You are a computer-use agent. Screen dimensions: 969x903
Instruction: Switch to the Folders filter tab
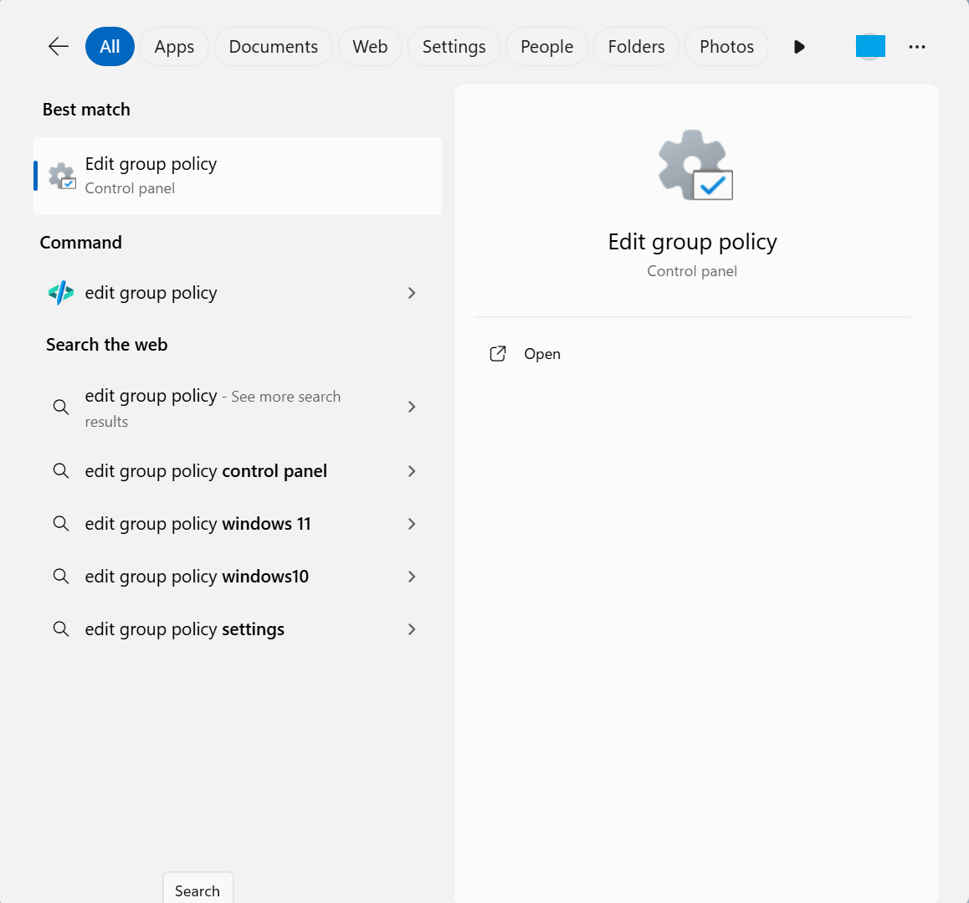[x=637, y=46]
